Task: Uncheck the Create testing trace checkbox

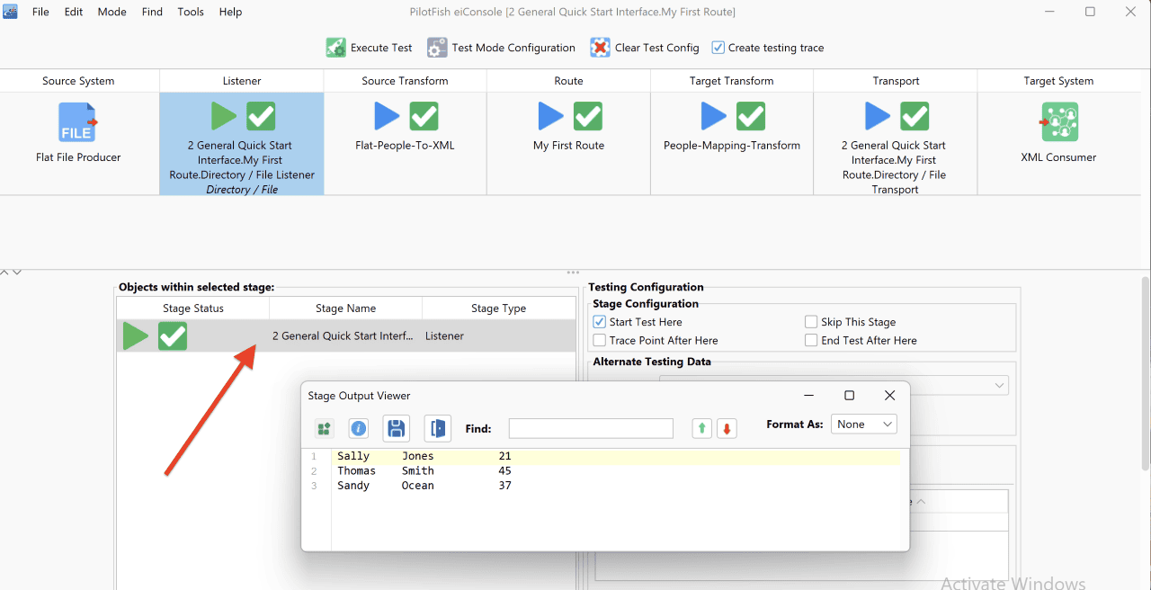Action: [718, 48]
